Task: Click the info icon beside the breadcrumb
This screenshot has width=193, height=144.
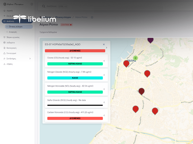Action: [x=92, y=17]
